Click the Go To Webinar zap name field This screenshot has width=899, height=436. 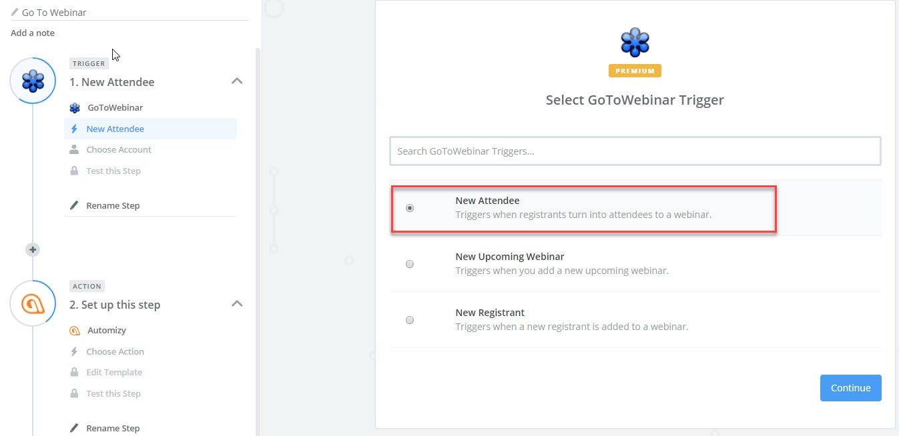pyautogui.click(x=129, y=12)
